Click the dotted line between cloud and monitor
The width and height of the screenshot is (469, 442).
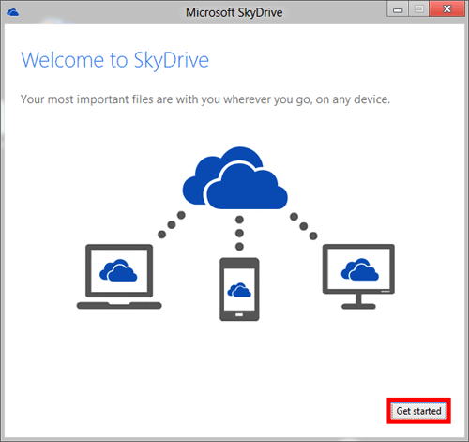pos(304,226)
